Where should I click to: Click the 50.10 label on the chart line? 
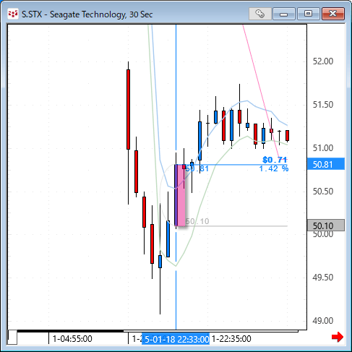tap(197, 221)
